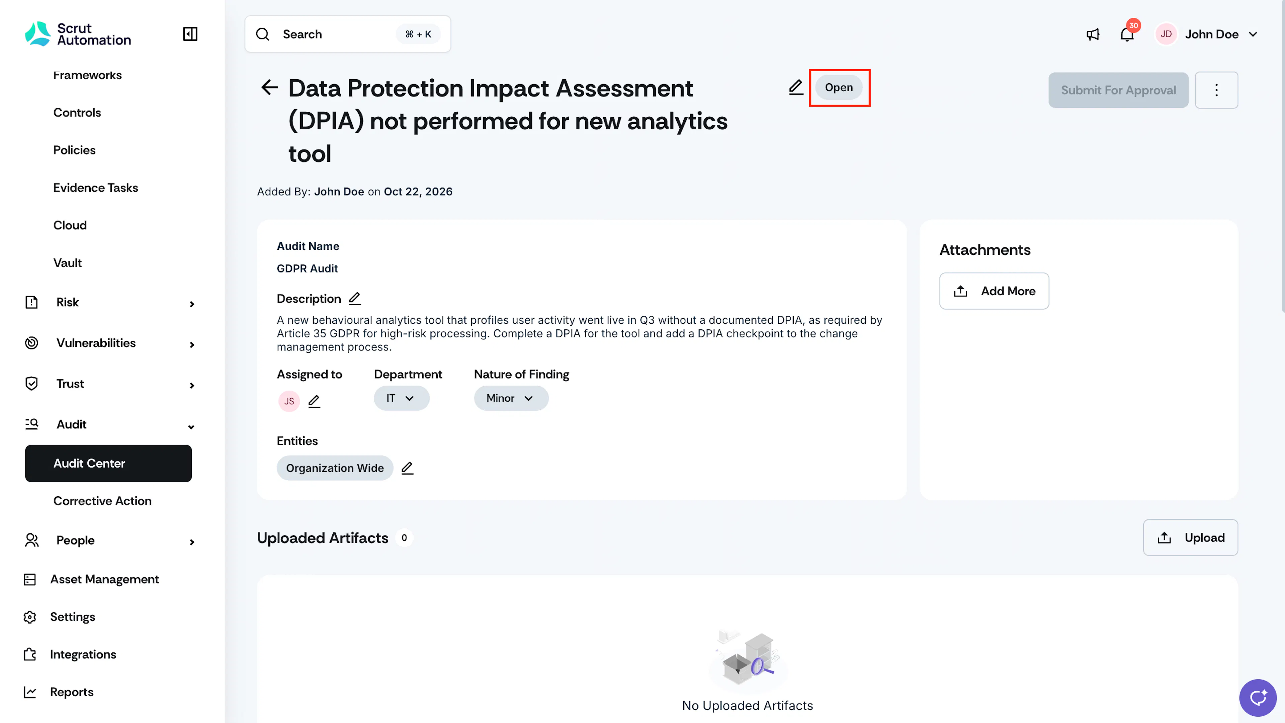
Task: Go to Asset Management
Action: [x=104, y=580]
